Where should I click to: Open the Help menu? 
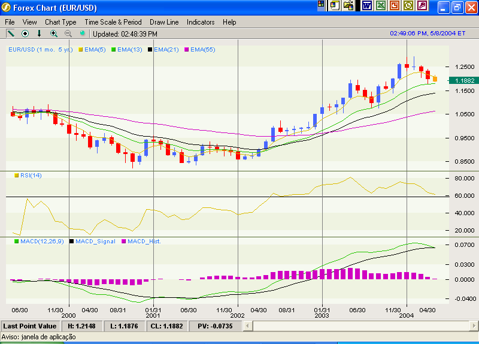pyautogui.click(x=229, y=22)
